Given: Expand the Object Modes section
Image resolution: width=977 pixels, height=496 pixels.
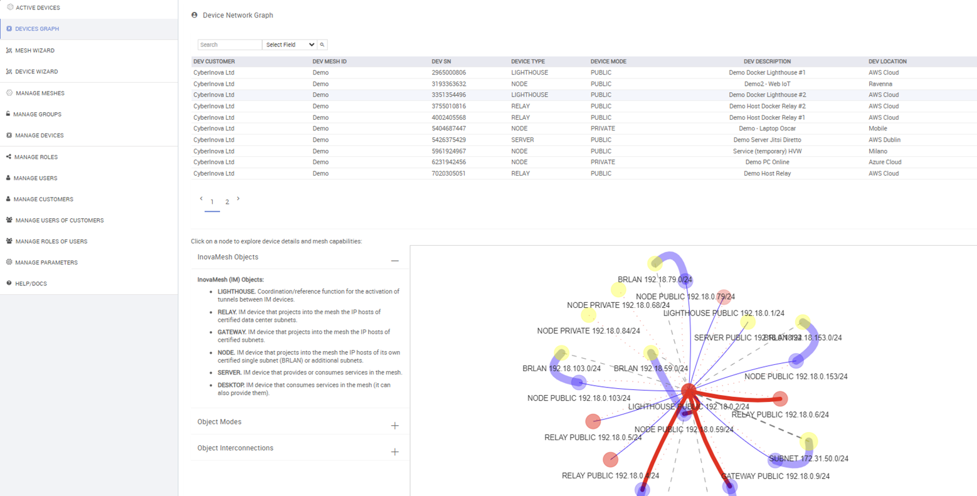Looking at the screenshot, I should pyautogui.click(x=394, y=426).
